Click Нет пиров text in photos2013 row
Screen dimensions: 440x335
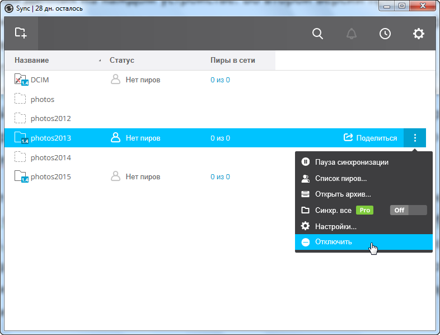(x=143, y=138)
